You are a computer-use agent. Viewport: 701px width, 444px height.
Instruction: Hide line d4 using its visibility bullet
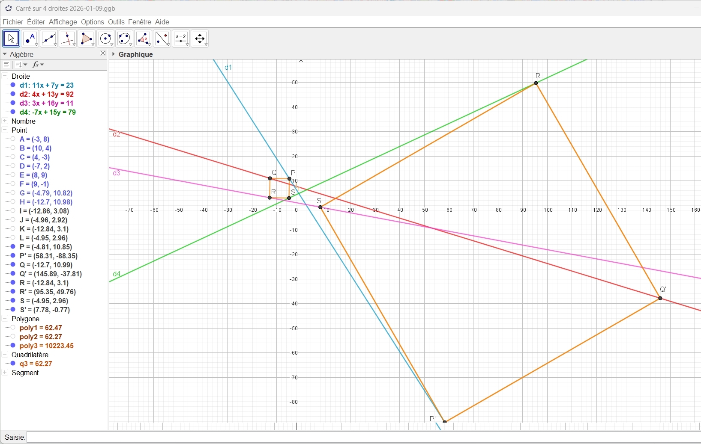(13, 112)
